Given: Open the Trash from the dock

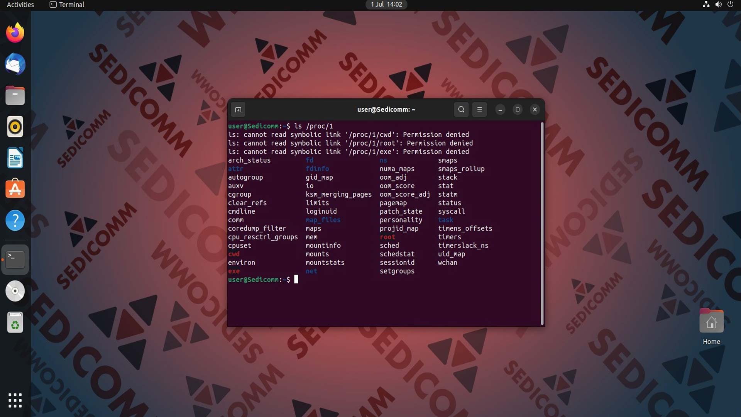Looking at the screenshot, I should coord(15,322).
